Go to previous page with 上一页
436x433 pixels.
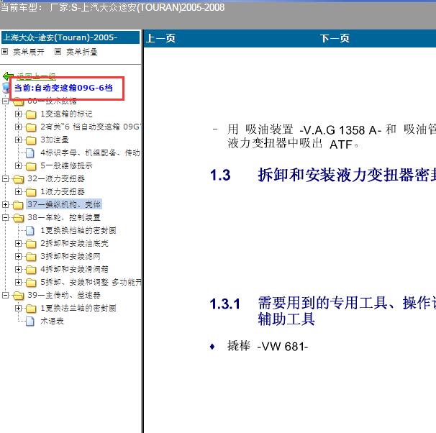(x=160, y=38)
